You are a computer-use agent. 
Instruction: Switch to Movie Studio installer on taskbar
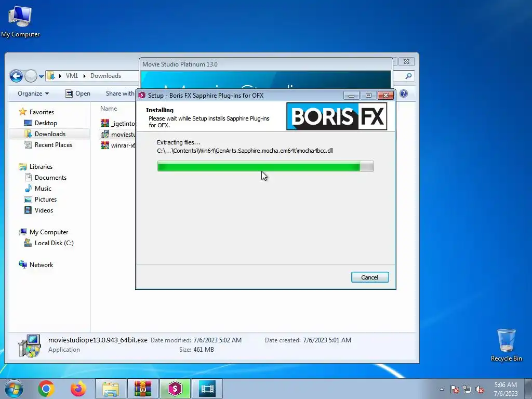[x=207, y=389]
